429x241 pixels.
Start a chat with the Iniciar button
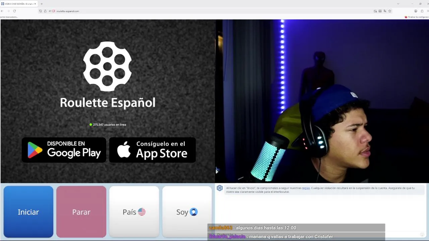[x=28, y=212]
